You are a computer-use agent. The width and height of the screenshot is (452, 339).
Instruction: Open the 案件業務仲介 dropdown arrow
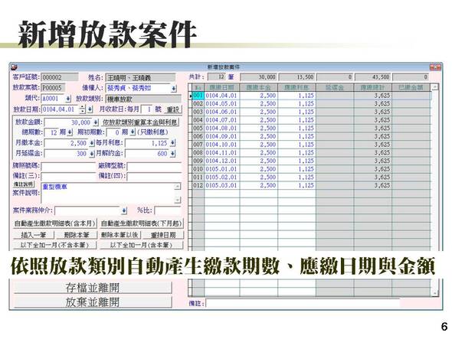point(124,211)
